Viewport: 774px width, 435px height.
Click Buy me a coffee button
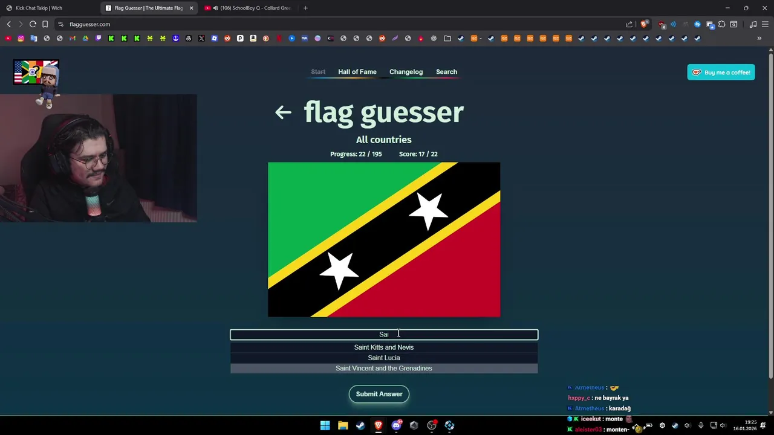[721, 72]
